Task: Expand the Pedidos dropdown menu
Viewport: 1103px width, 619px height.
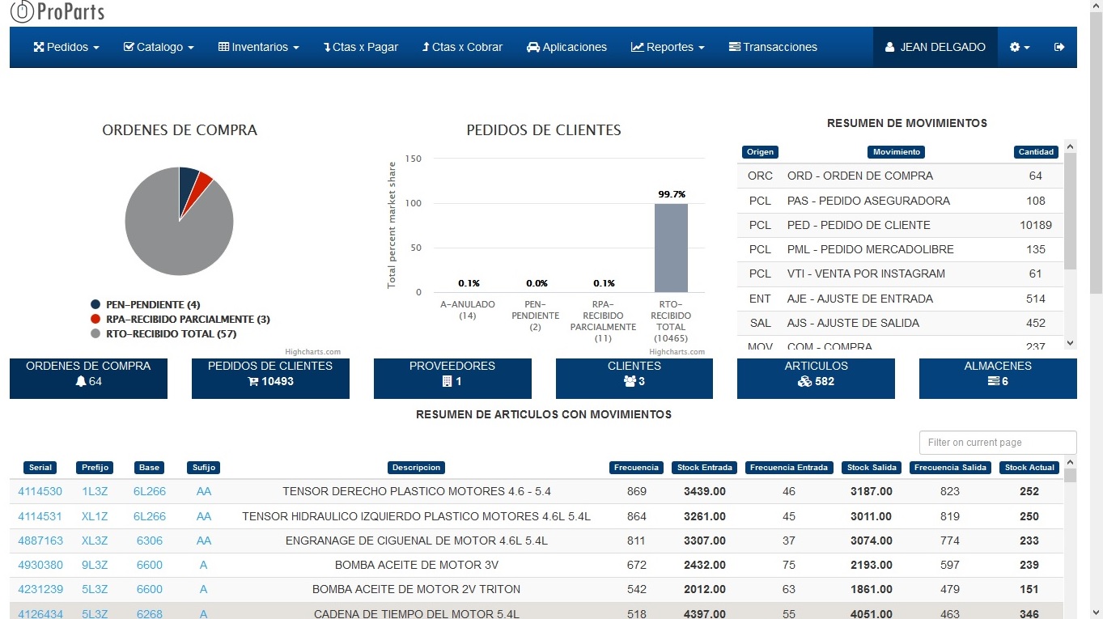Action: tap(66, 47)
